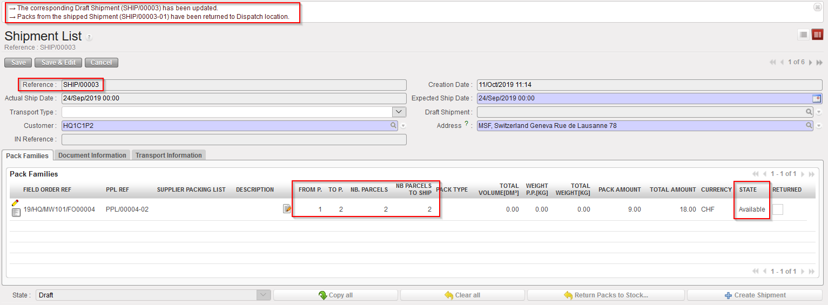828x305 pixels.
Task: Click CURRENCY column header
Action: 717,190
